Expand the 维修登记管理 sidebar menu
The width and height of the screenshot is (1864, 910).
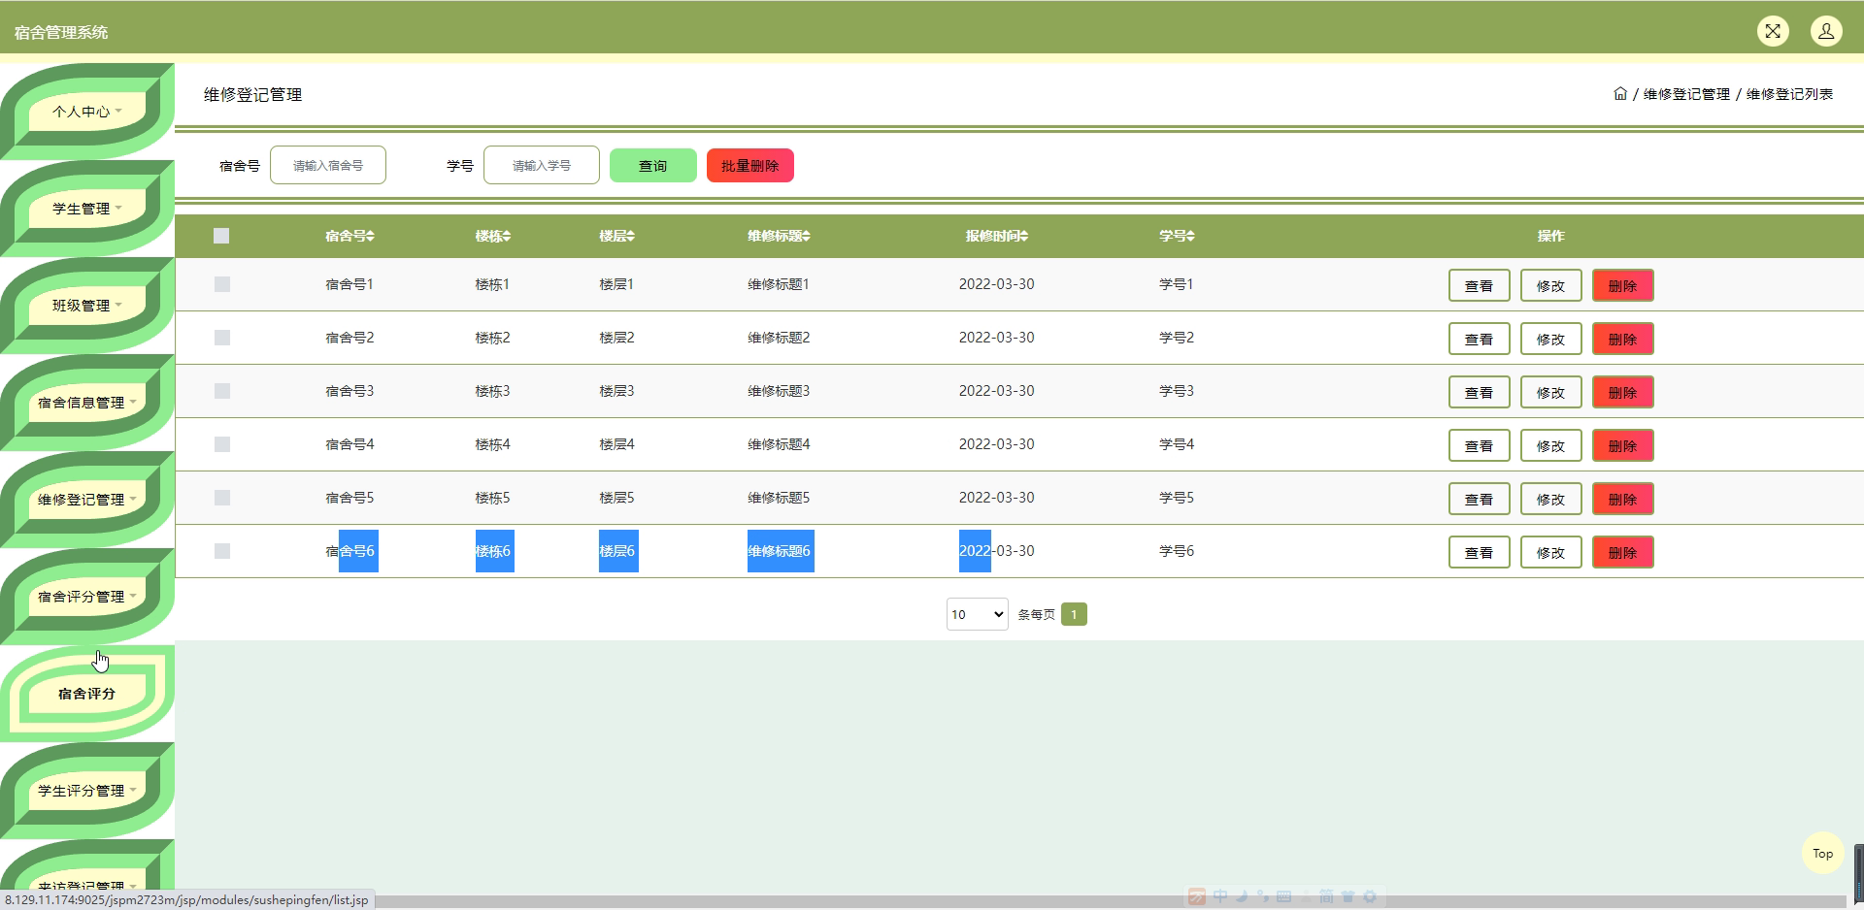pos(87,500)
